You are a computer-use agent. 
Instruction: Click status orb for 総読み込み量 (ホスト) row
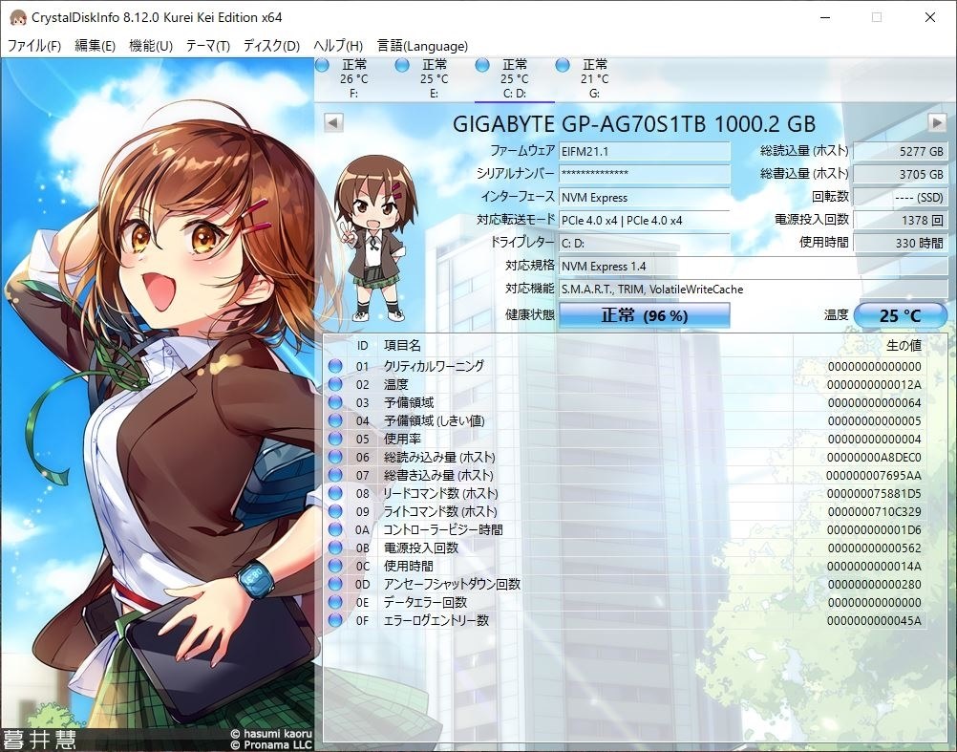point(335,457)
